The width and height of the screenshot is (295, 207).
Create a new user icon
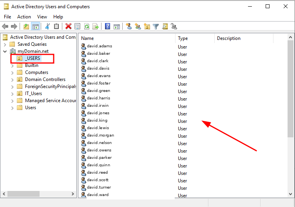tap(128, 26)
